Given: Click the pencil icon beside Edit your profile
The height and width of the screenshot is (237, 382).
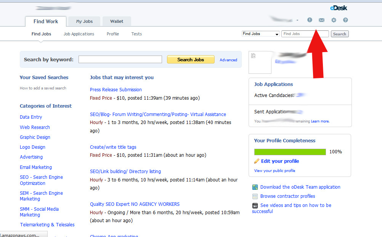Looking at the screenshot, I should pos(257,161).
